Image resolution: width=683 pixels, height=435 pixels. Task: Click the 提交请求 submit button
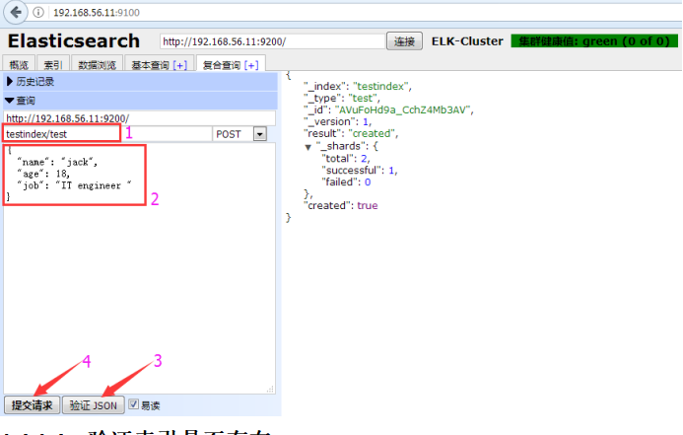(32, 405)
